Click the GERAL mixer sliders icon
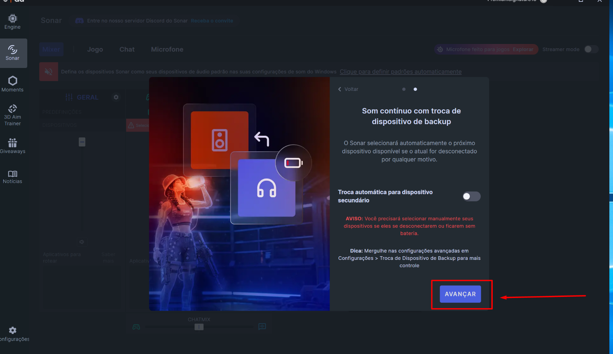613x354 pixels. coord(69,97)
